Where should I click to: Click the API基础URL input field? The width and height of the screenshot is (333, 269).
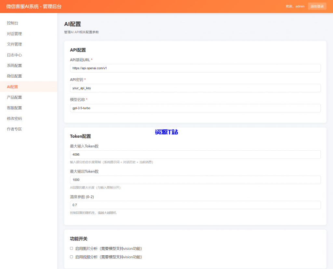coord(195,68)
